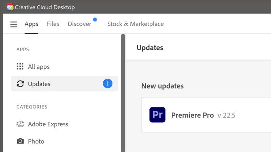This screenshot has height=152, width=271.
Task: Click the sidebar vertical scrollbar
Action: click(x=123, y=91)
